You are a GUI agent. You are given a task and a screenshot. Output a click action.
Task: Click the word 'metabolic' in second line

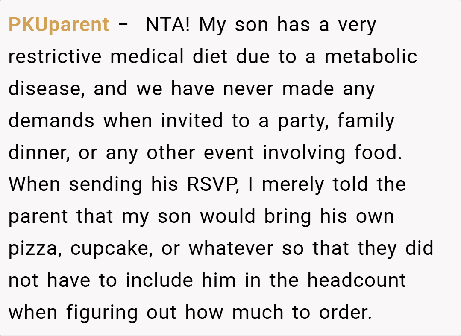(x=371, y=57)
